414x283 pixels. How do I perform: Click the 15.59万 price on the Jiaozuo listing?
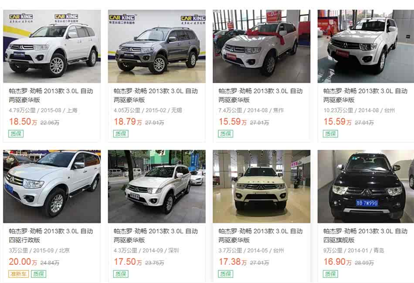pyautogui.click(x=233, y=121)
